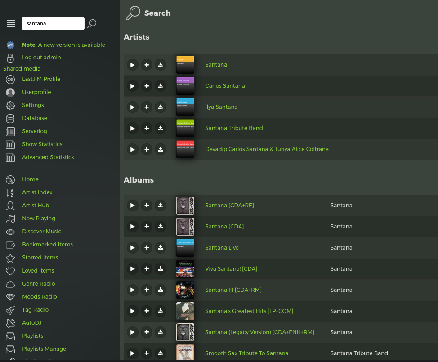Toggle the sidebar menu list icon
Viewport: 438px width, 362px height.
click(x=11, y=23)
